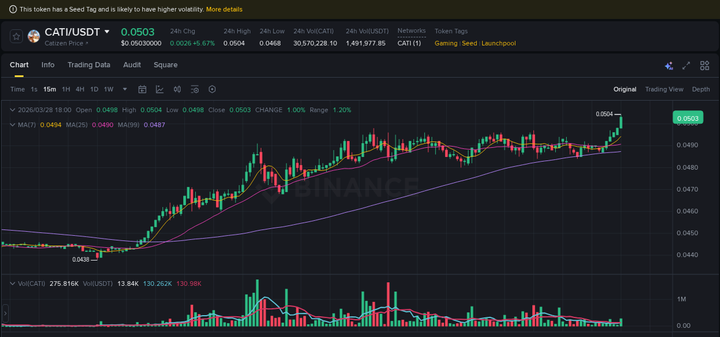
Task: Select the line chart type icon
Action: [x=160, y=89]
